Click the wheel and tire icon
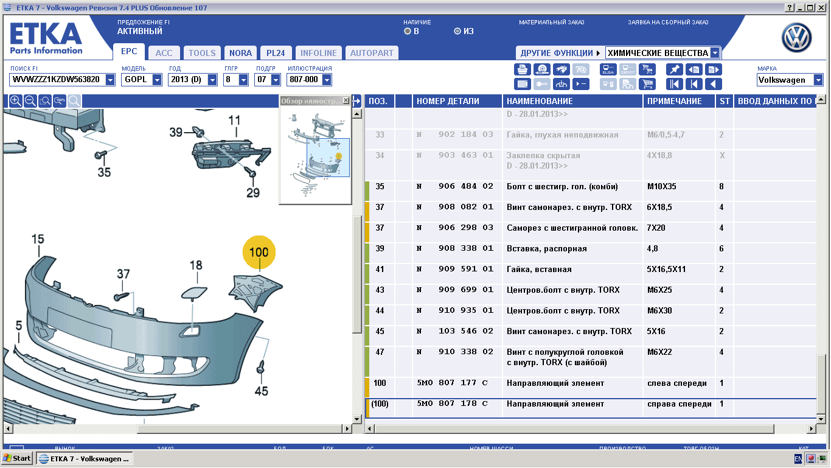This screenshot has height=468, width=831. [x=542, y=69]
